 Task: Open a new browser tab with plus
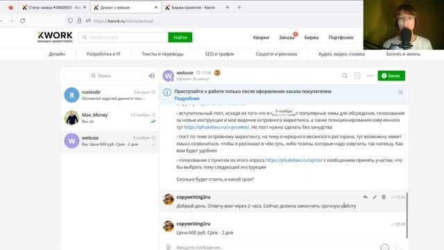coord(239,8)
